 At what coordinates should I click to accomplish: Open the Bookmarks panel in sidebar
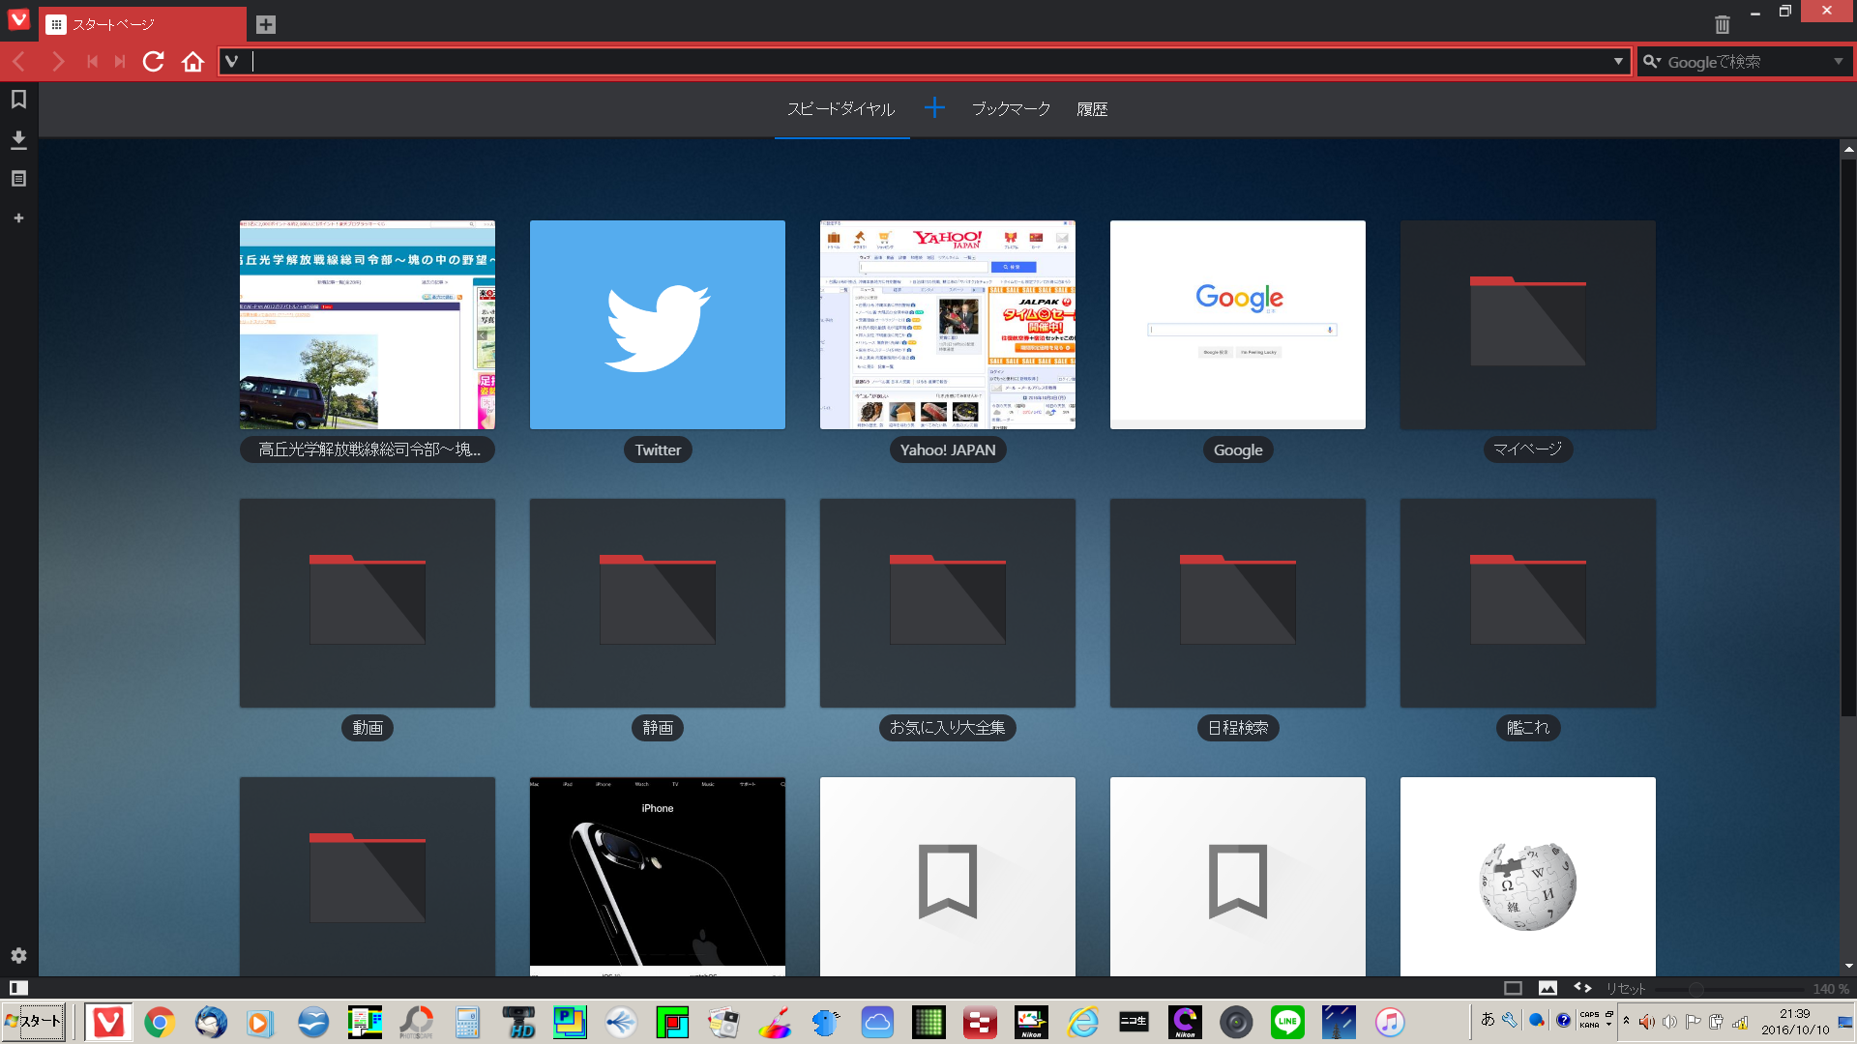tap(18, 100)
